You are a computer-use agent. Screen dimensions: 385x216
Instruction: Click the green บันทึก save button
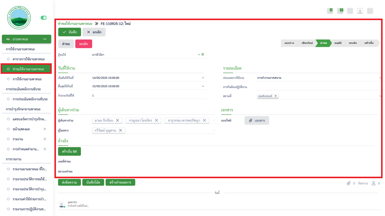pos(69,32)
